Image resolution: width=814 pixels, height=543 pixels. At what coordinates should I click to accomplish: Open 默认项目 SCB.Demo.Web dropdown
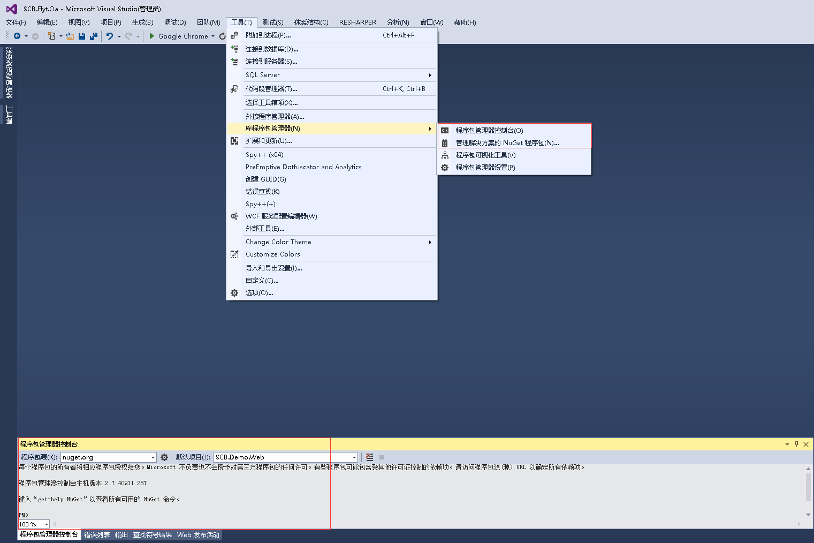tap(354, 457)
